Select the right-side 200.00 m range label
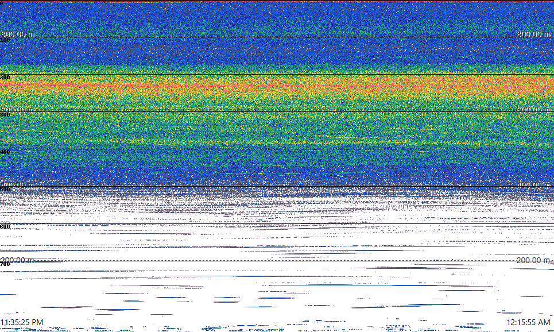Image resolution: width=554 pixels, height=332 pixels. tap(533, 261)
